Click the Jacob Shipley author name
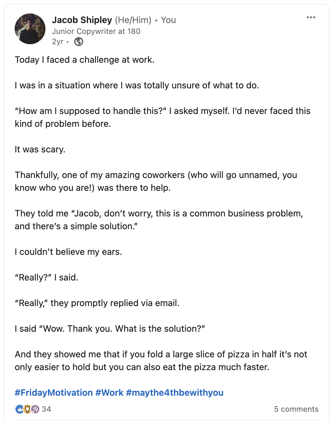 82,20
